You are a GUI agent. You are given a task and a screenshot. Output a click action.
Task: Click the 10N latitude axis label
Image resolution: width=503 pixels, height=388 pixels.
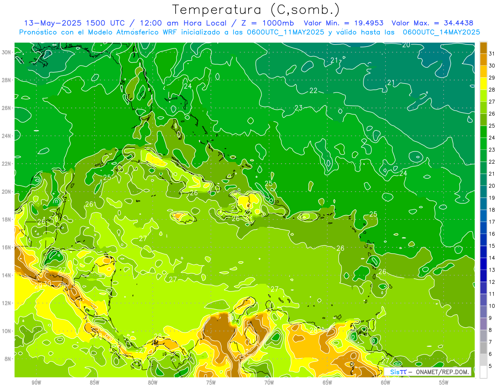(x=6, y=331)
